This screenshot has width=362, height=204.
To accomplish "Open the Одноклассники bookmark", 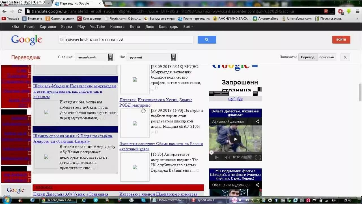I will tap(60, 19).
